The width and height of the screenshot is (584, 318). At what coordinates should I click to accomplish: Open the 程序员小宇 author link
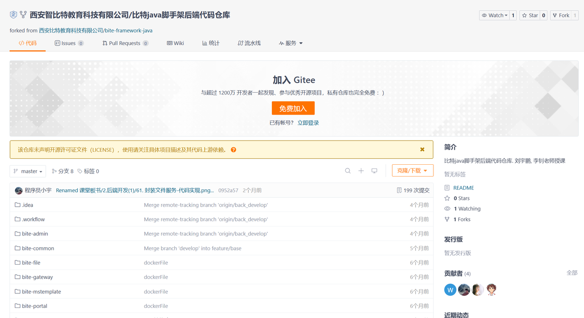click(38, 190)
